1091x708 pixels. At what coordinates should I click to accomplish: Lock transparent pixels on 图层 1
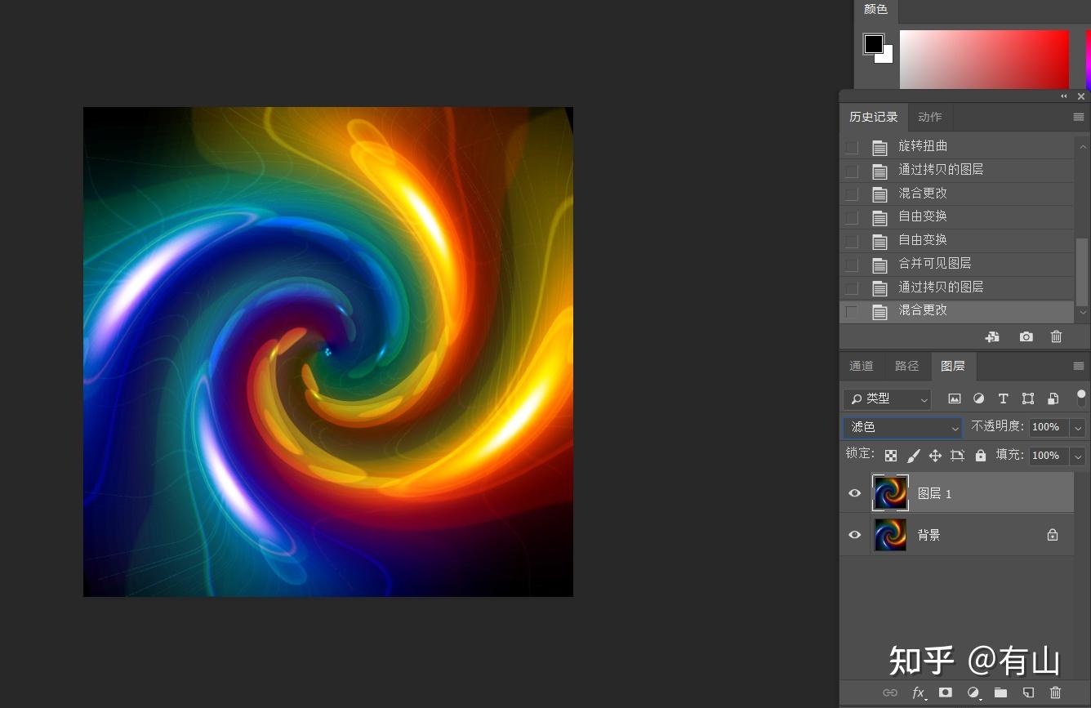click(x=891, y=456)
